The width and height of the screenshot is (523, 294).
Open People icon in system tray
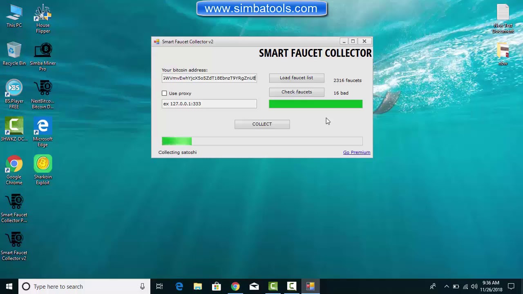pyautogui.click(x=433, y=287)
